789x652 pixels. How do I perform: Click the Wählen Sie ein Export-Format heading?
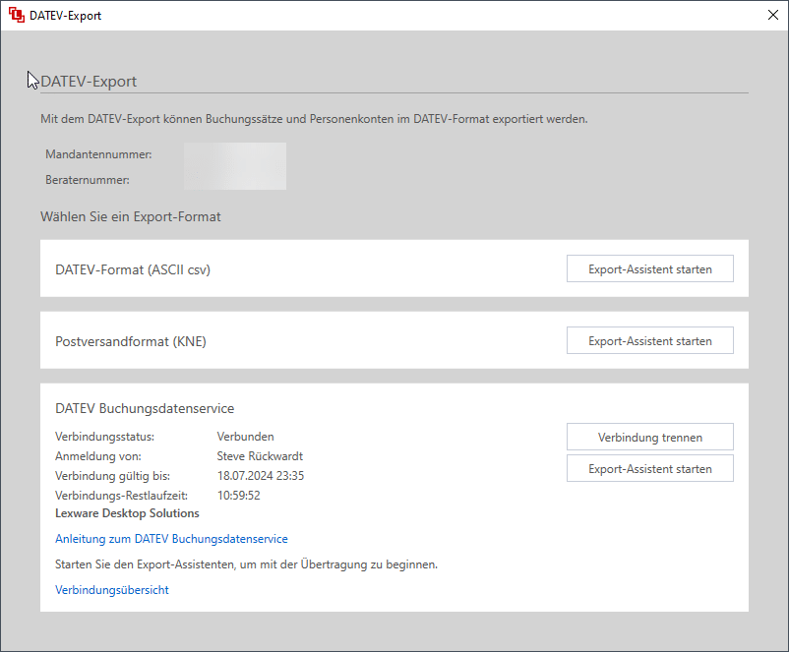pos(130,216)
